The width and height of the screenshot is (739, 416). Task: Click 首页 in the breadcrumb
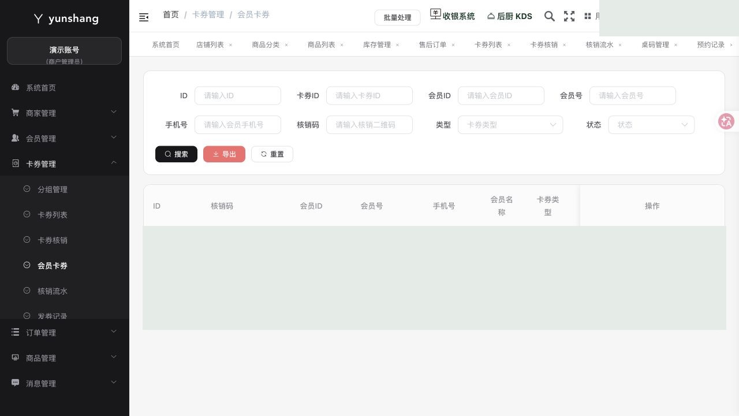(x=171, y=14)
